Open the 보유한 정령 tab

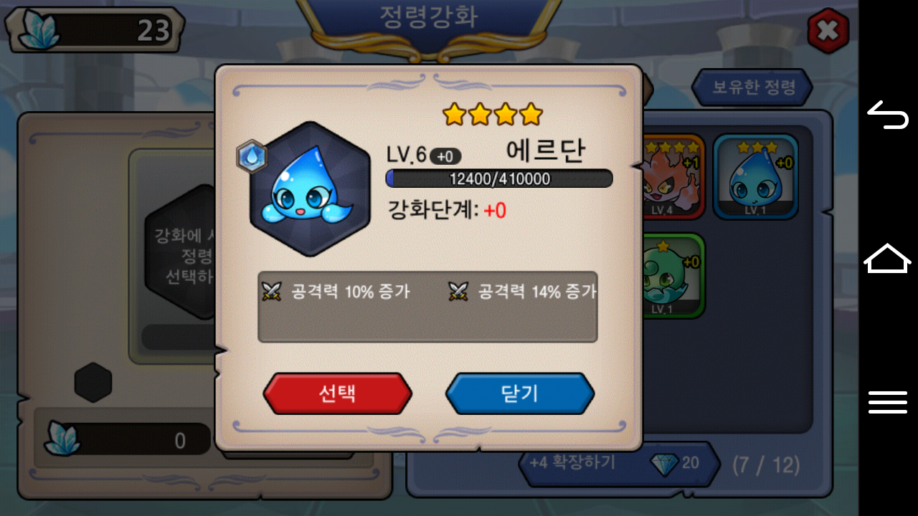(752, 87)
